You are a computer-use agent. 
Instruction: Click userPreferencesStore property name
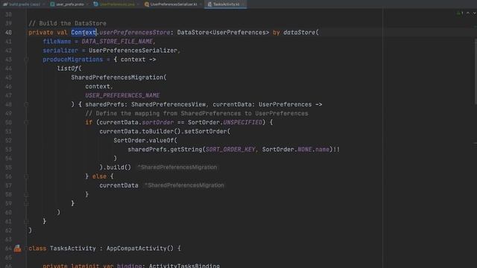(x=135, y=33)
